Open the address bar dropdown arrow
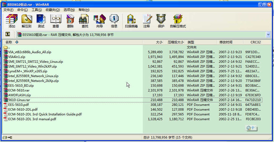The image size is (274, 142). 268,35
